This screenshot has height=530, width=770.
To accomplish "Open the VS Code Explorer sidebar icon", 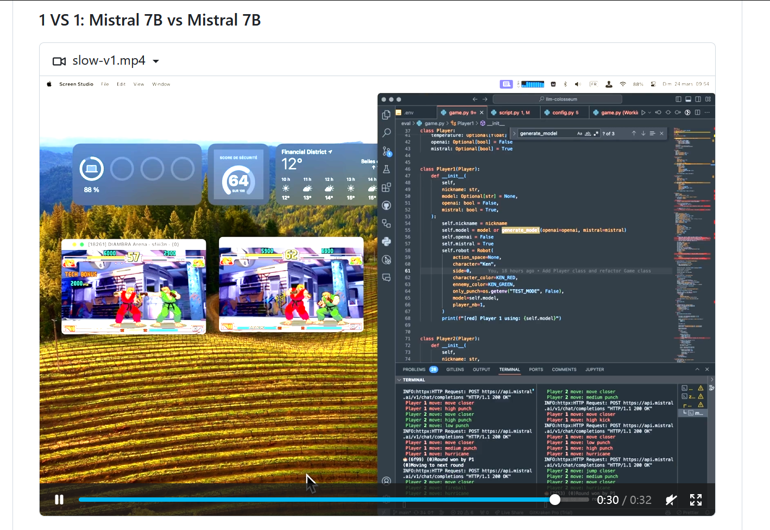I will 386,115.
